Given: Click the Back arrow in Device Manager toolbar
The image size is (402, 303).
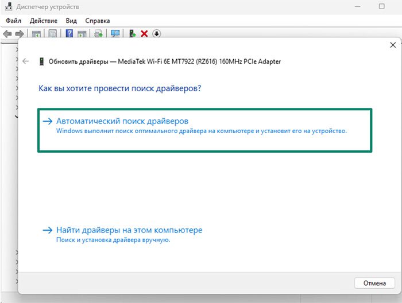Looking at the screenshot, I should click(7, 33).
